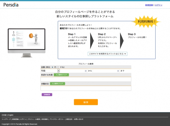Select the 円 currency radio button
This screenshot has width=170, height=126.
(x=52, y=67)
